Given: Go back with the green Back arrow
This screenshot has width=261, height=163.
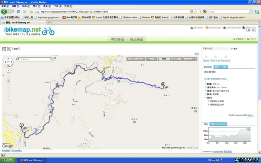Looking at the screenshot, I should pos(4,12).
